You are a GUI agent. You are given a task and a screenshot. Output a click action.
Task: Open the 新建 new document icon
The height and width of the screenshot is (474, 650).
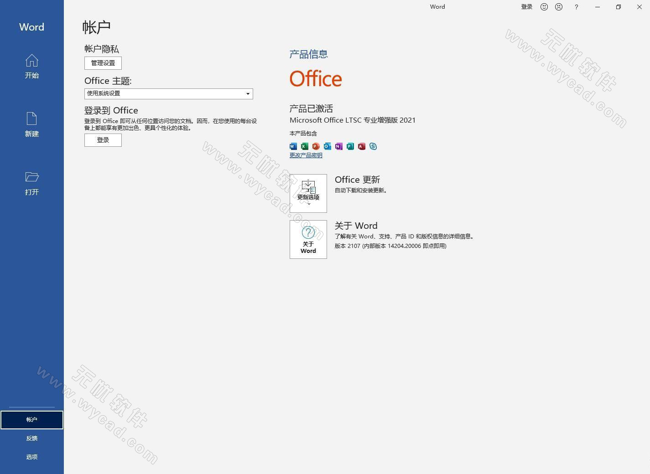click(x=32, y=118)
